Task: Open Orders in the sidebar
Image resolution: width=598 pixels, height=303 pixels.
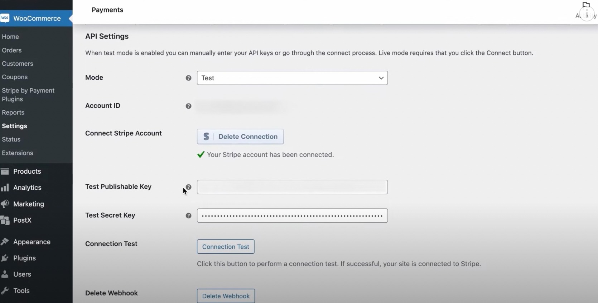Action: [x=12, y=50]
